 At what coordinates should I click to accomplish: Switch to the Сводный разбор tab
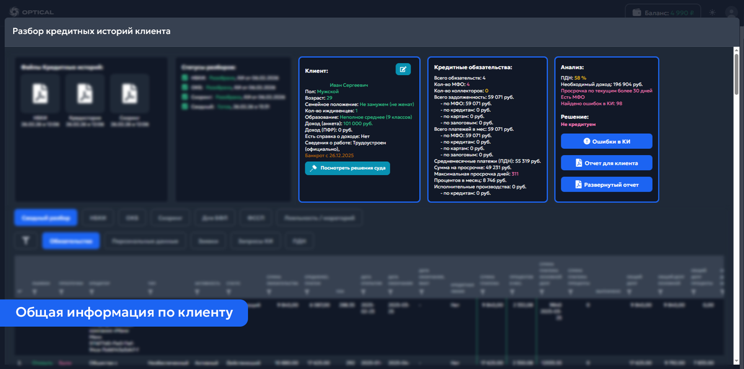(46, 217)
